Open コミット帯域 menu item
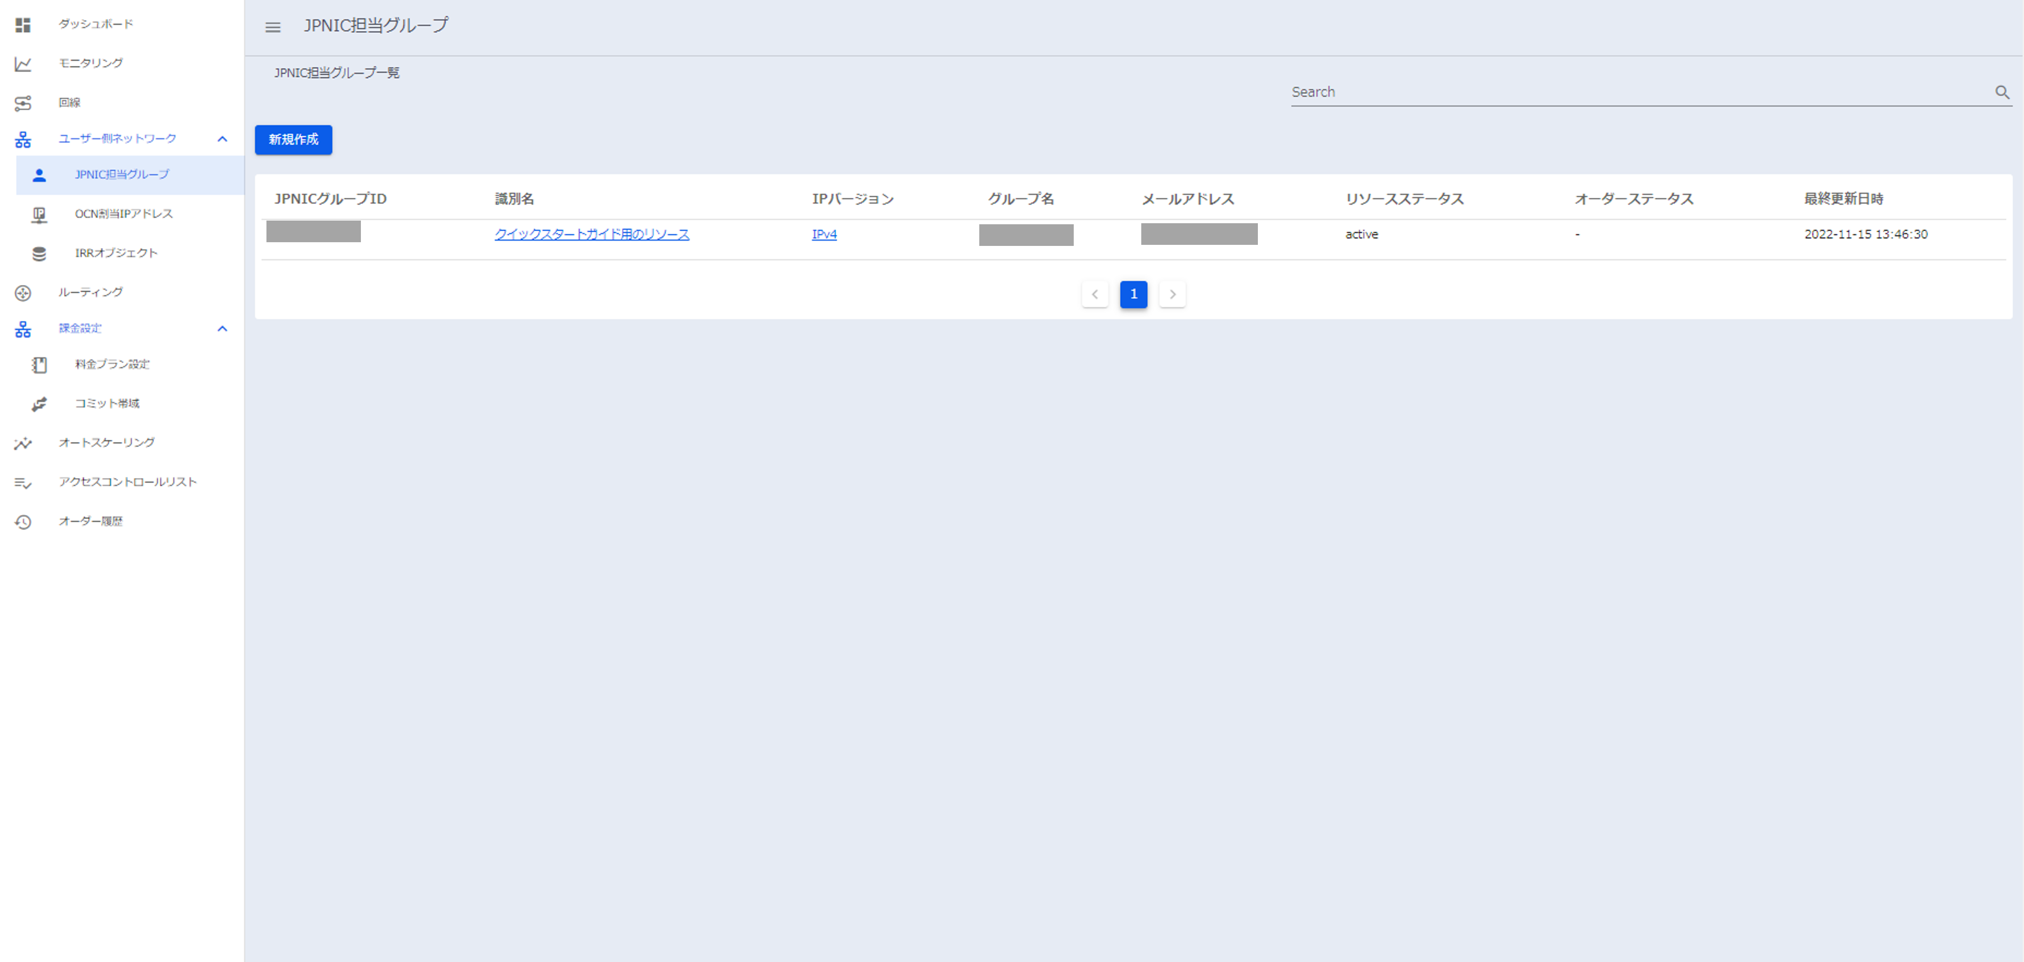 tap(107, 403)
